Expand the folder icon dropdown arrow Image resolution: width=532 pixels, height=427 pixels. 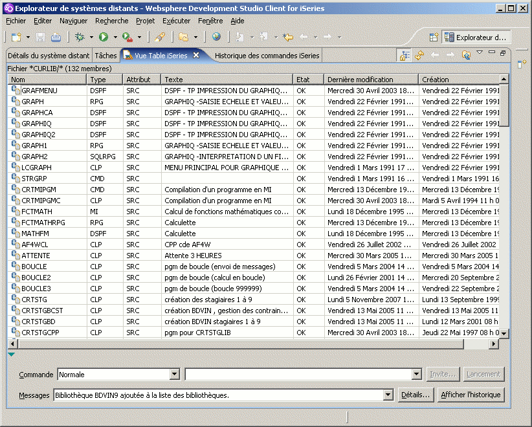[195, 37]
